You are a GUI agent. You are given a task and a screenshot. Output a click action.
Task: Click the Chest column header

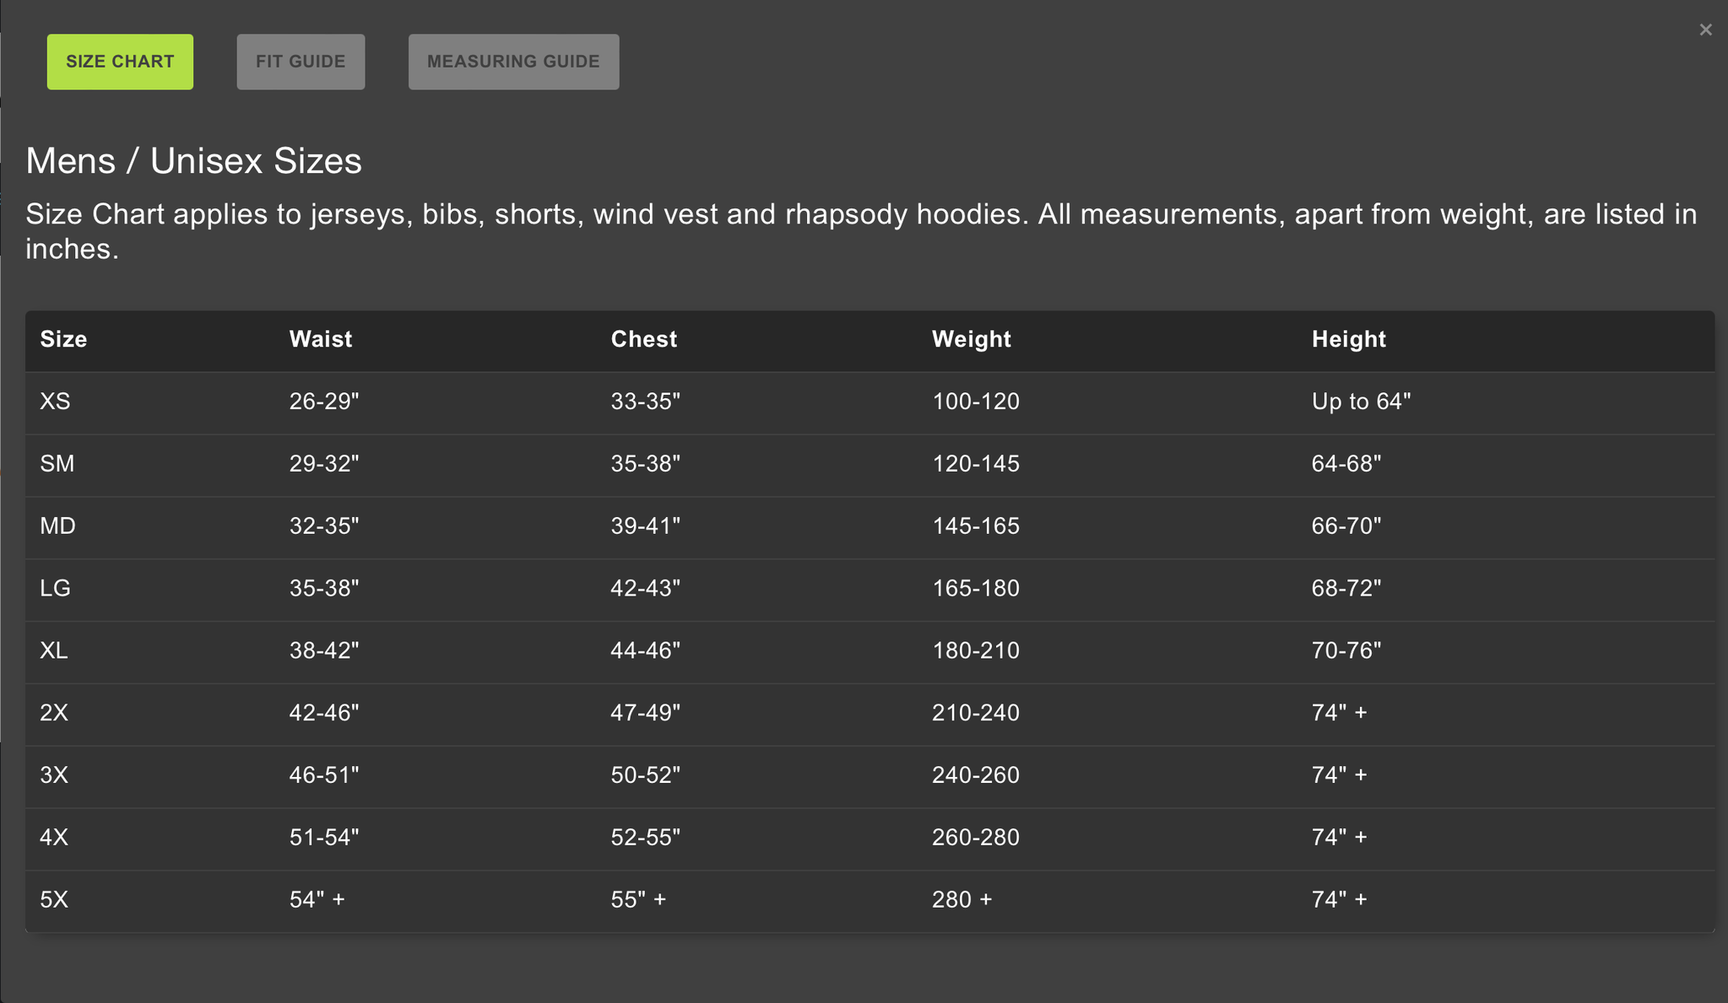point(643,339)
